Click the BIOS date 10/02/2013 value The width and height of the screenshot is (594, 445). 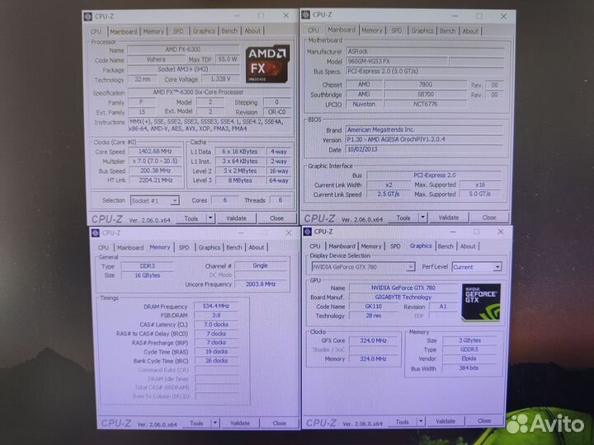(425, 149)
